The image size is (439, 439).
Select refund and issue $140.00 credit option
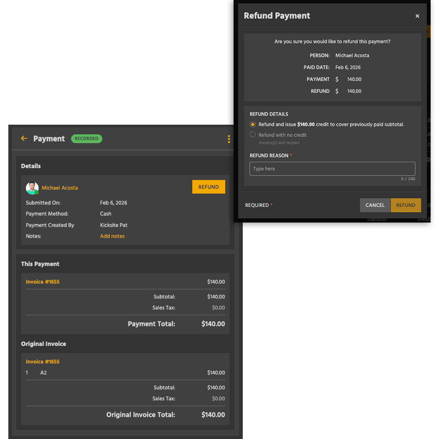pyautogui.click(x=252, y=124)
